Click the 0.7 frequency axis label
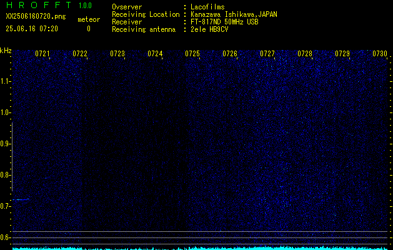Image resolution: width=393 pixels, height=250 pixels. [x=4, y=206]
